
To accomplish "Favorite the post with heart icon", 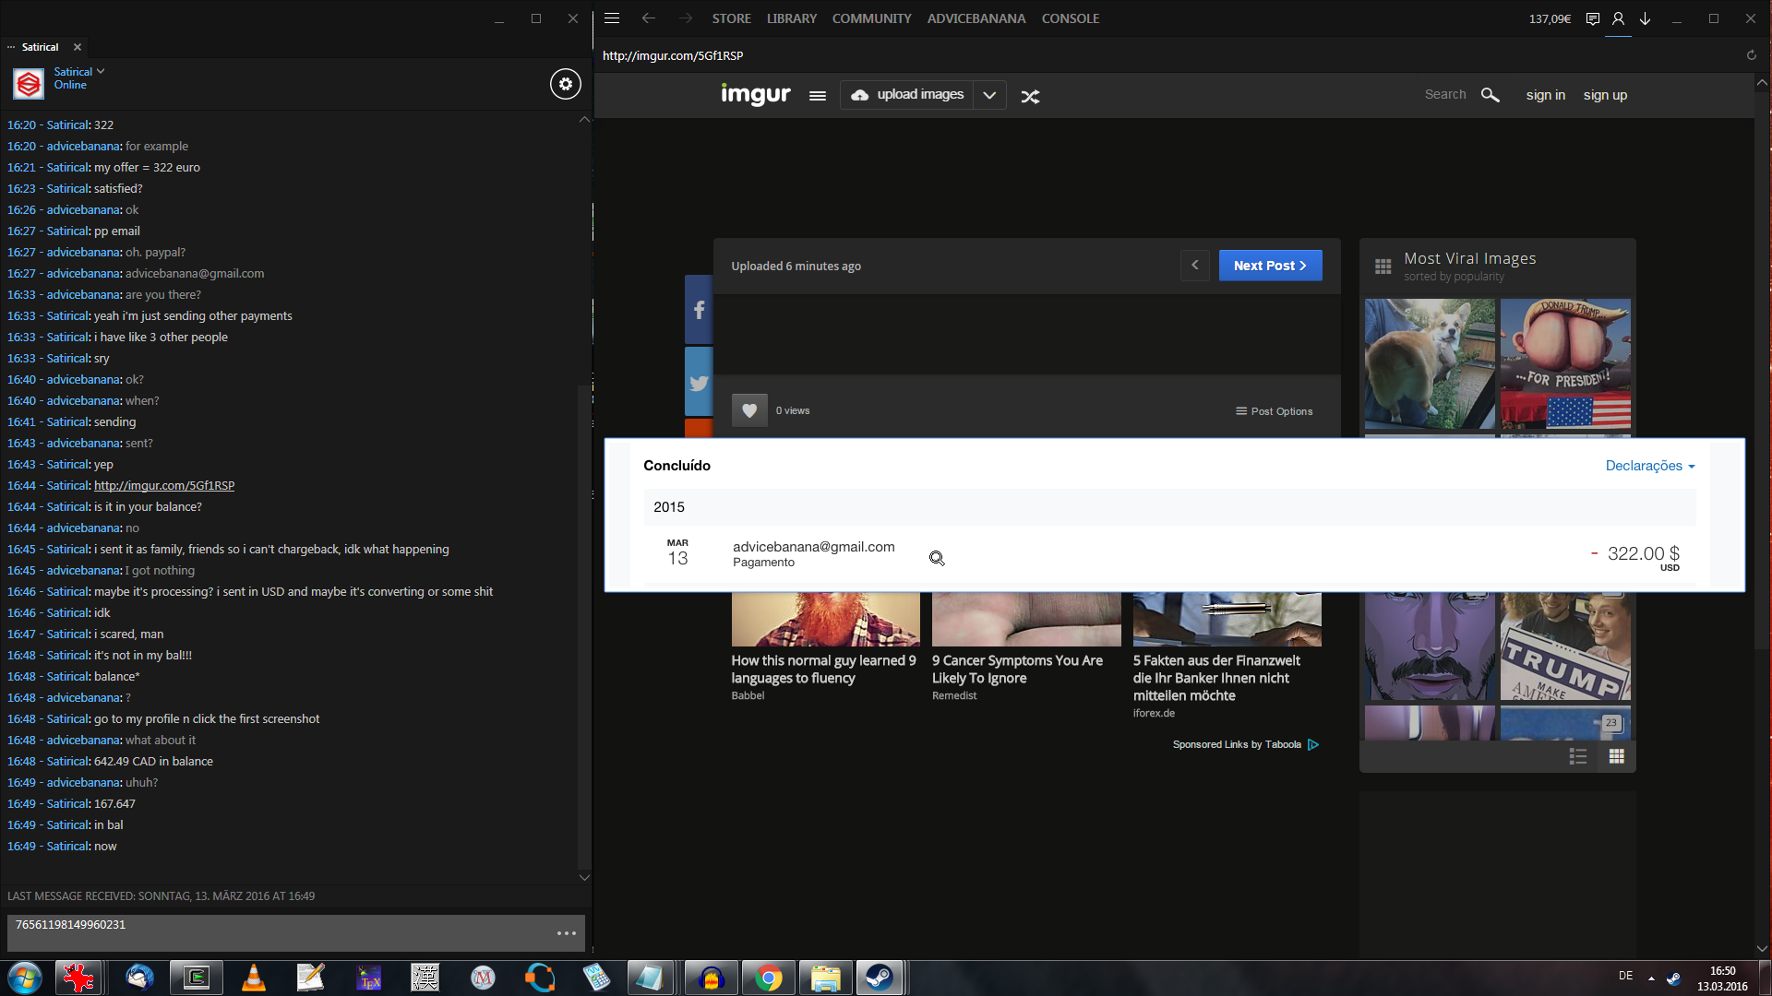I will tap(749, 410).
